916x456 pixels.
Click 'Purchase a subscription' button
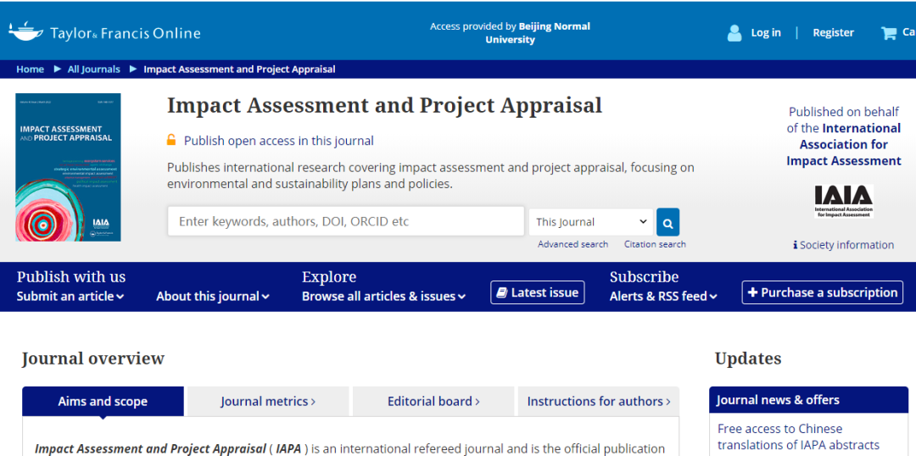click(x=822, y=292)
